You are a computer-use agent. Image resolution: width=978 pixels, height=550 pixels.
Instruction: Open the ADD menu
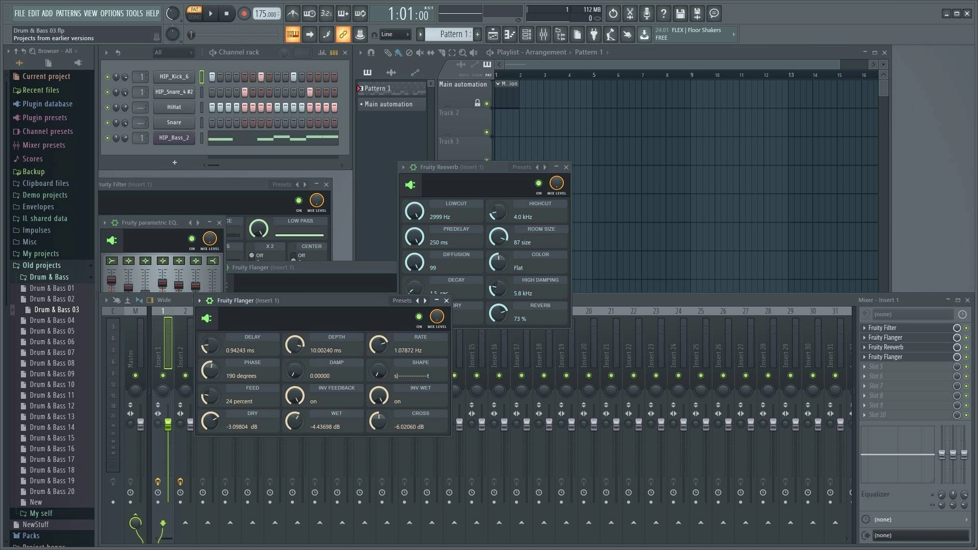(x=47, y=13)
